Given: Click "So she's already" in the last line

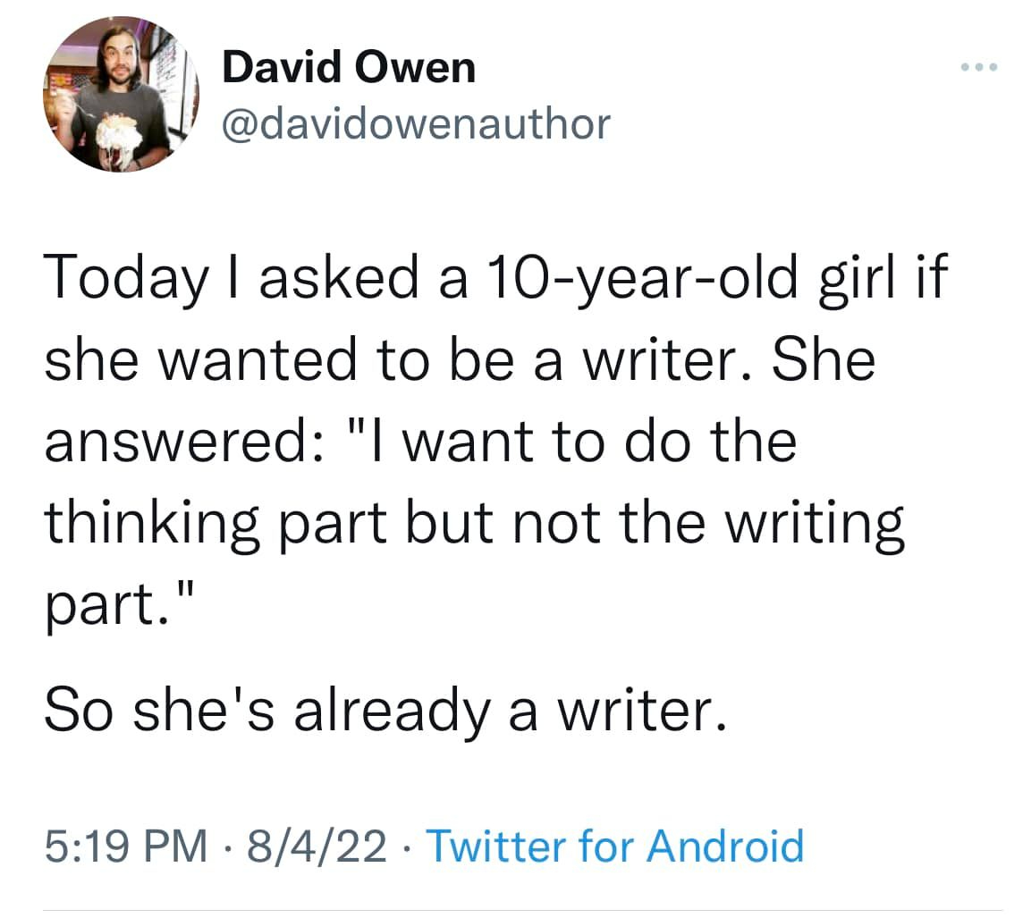Looking at the screenshot, I should (272, 711).
